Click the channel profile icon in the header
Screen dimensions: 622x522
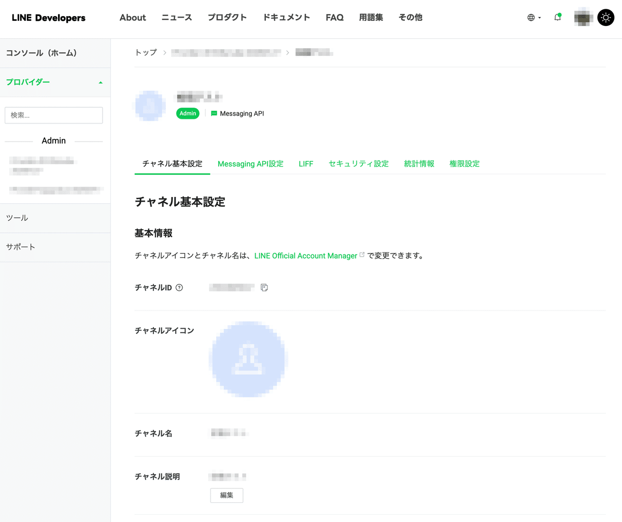(x=150, y=106)
